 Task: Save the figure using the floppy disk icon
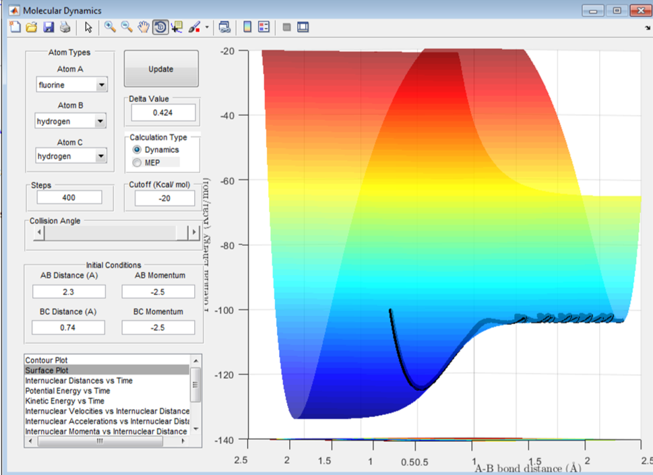[x=48, y=28]
